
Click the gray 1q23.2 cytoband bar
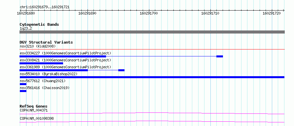click(152, 32)
